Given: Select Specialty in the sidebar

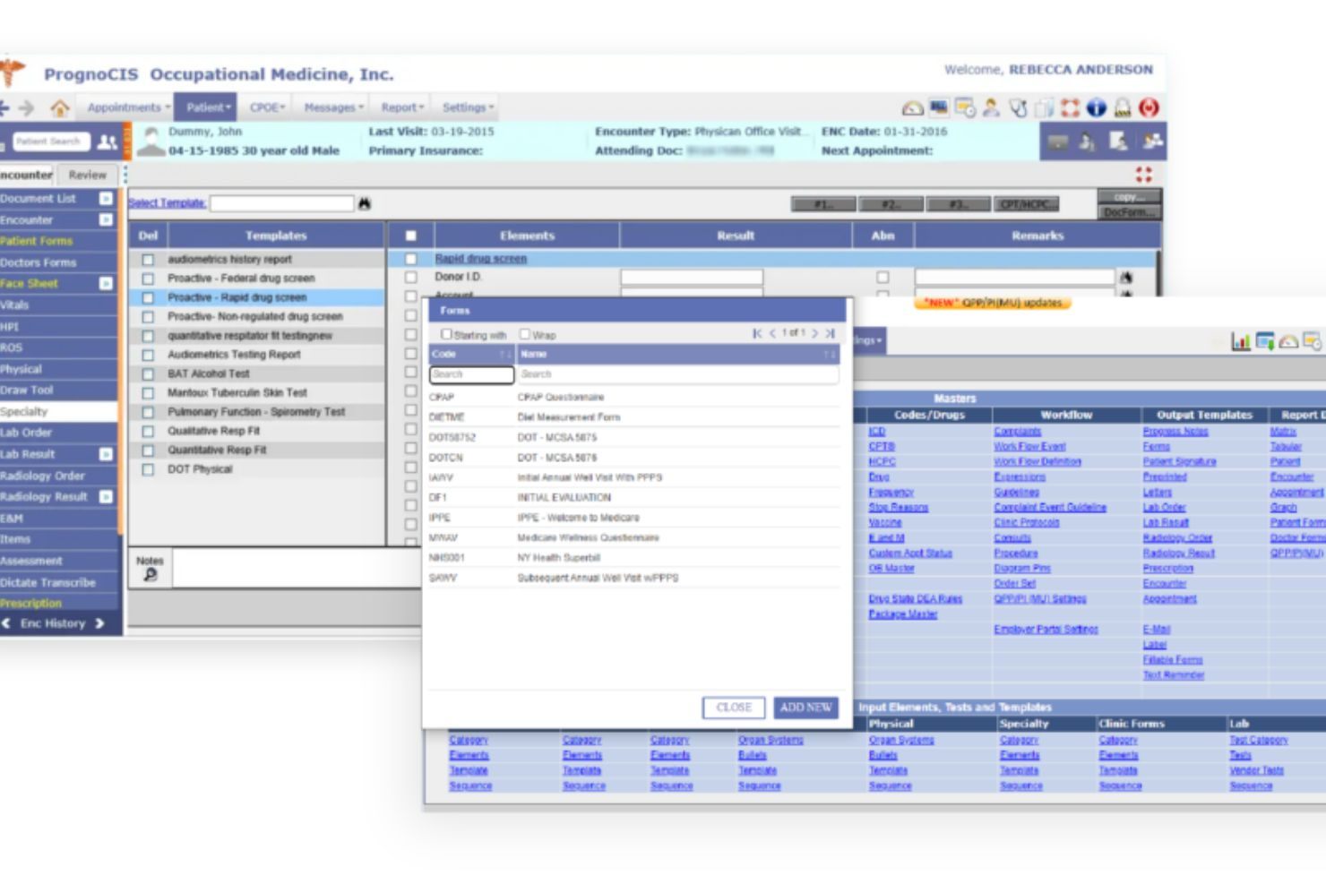Looking at the screenshot, I should 57,412.
